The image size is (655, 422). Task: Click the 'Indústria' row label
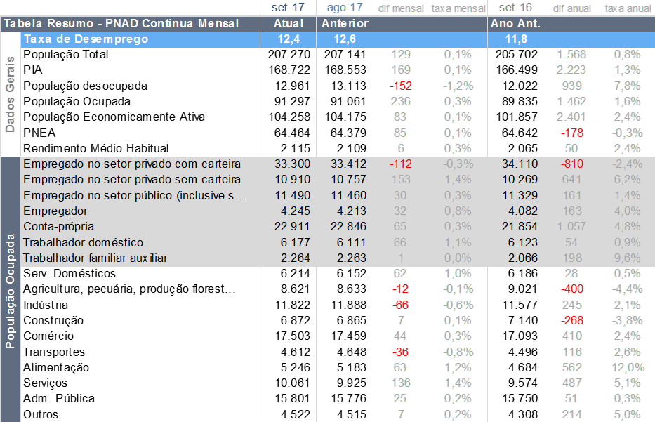pos(46,305)
